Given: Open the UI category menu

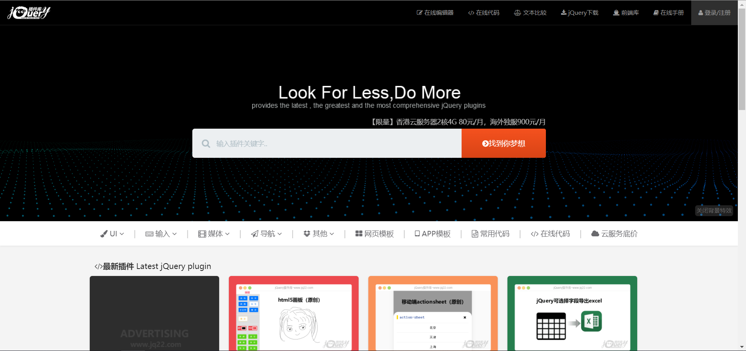Looking at the screenshot, I should pyautogui.click(x=112, y=234).
